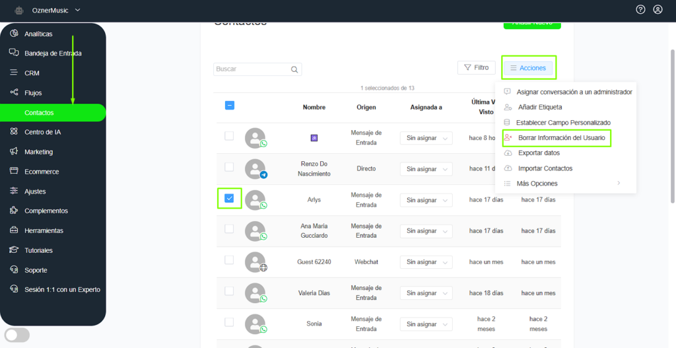Expand the Sin asignar dropdown for Arlys

pos(426,200)
